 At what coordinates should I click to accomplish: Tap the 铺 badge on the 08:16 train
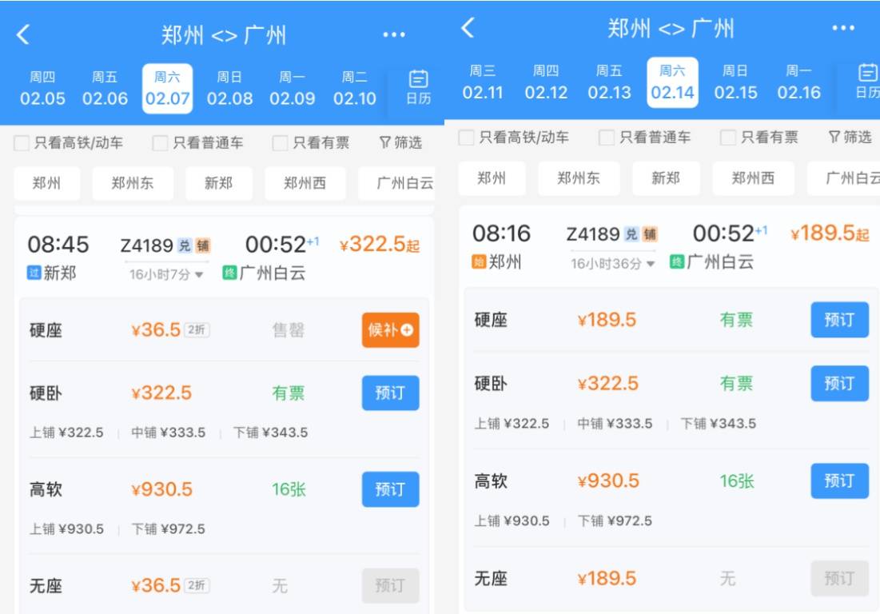pyautogui.click(x=650, y=234)
